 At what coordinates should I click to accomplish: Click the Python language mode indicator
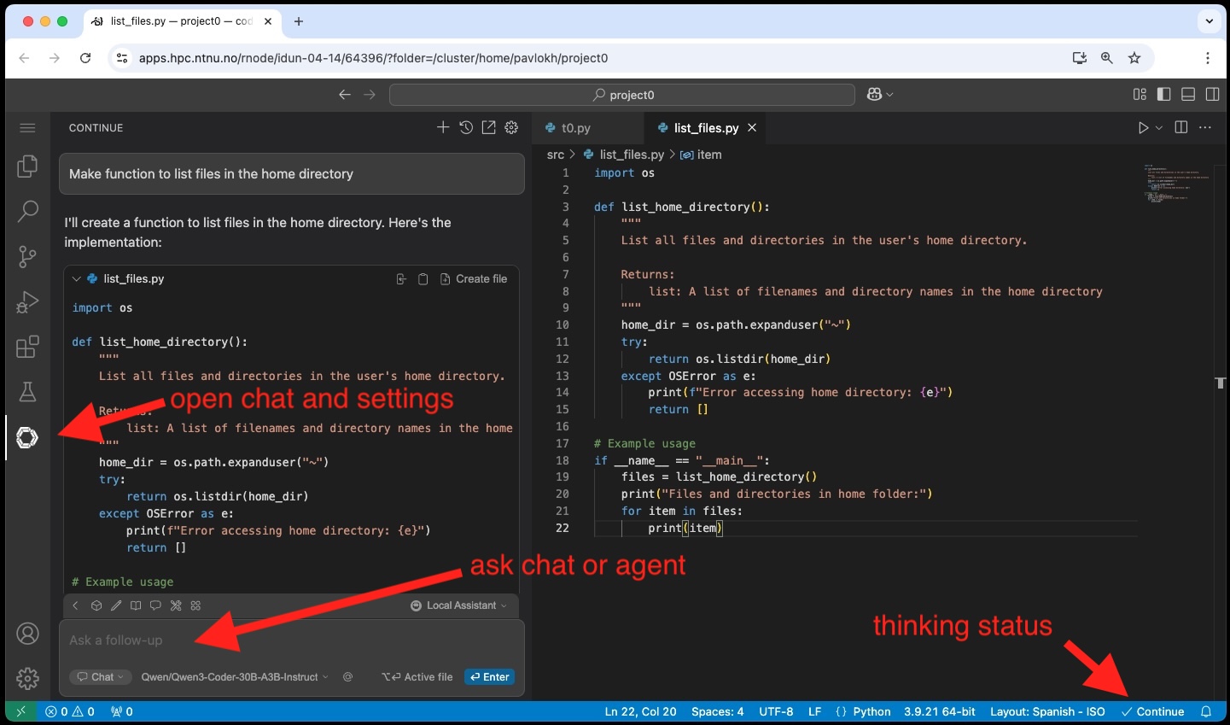(x=871, y=711)
